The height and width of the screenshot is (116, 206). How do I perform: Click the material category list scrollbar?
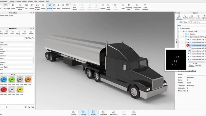pyautogui.click(x=33, y=60)
